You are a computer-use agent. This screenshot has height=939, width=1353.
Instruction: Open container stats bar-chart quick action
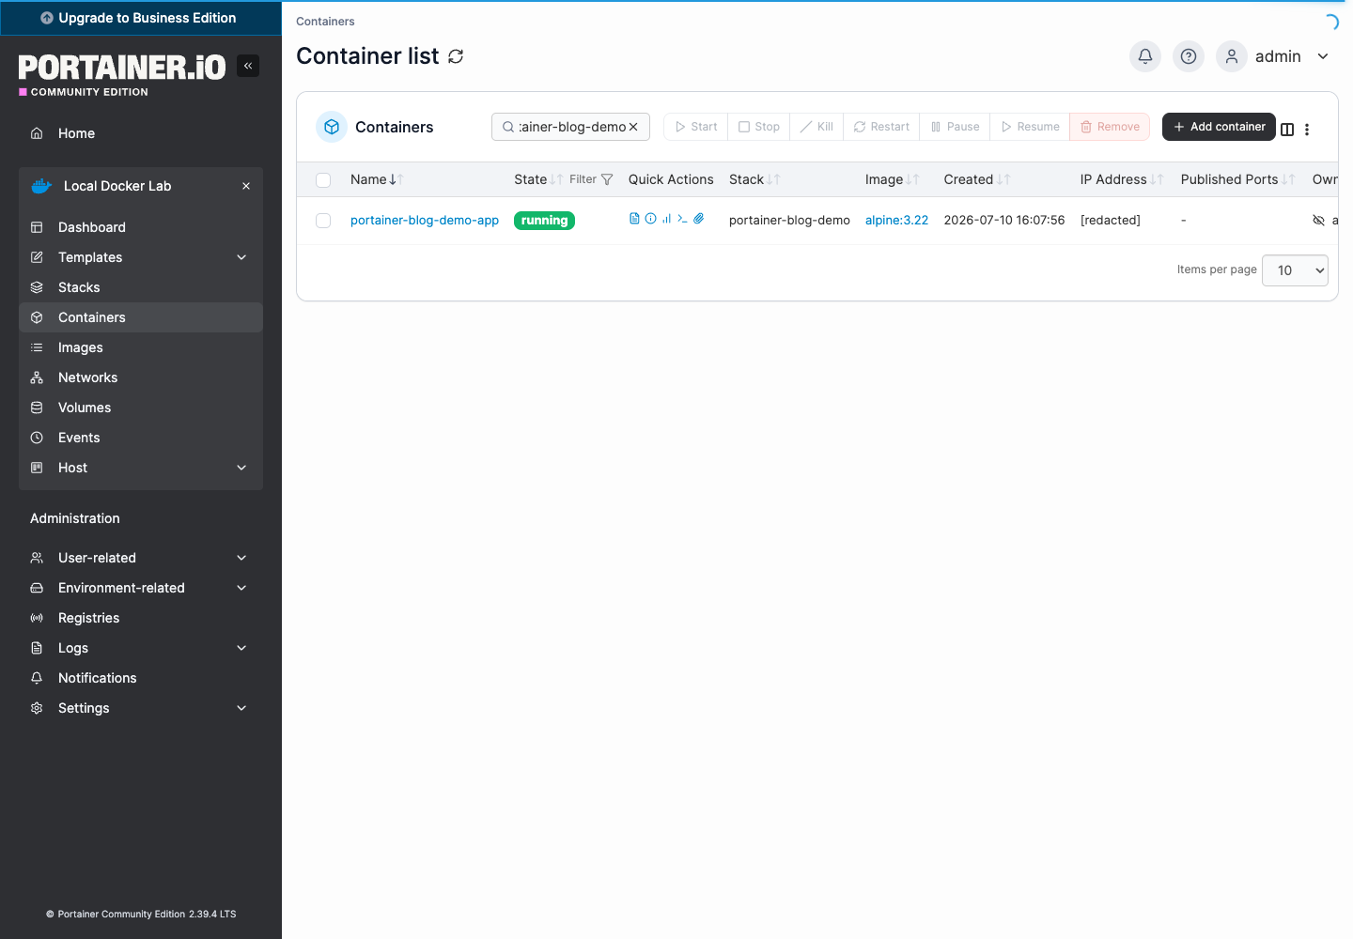[x=666, y=219]
